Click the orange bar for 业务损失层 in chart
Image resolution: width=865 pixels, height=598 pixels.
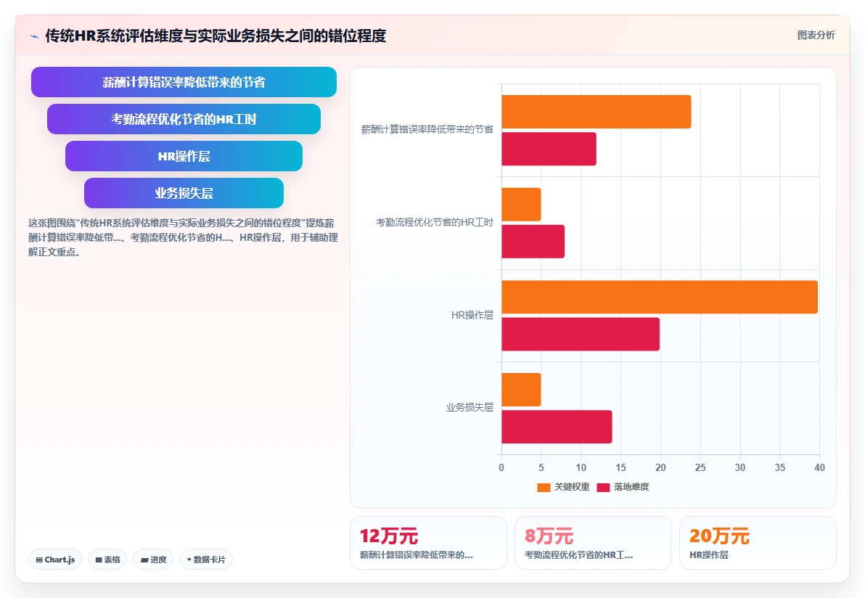tap(521, 390)
